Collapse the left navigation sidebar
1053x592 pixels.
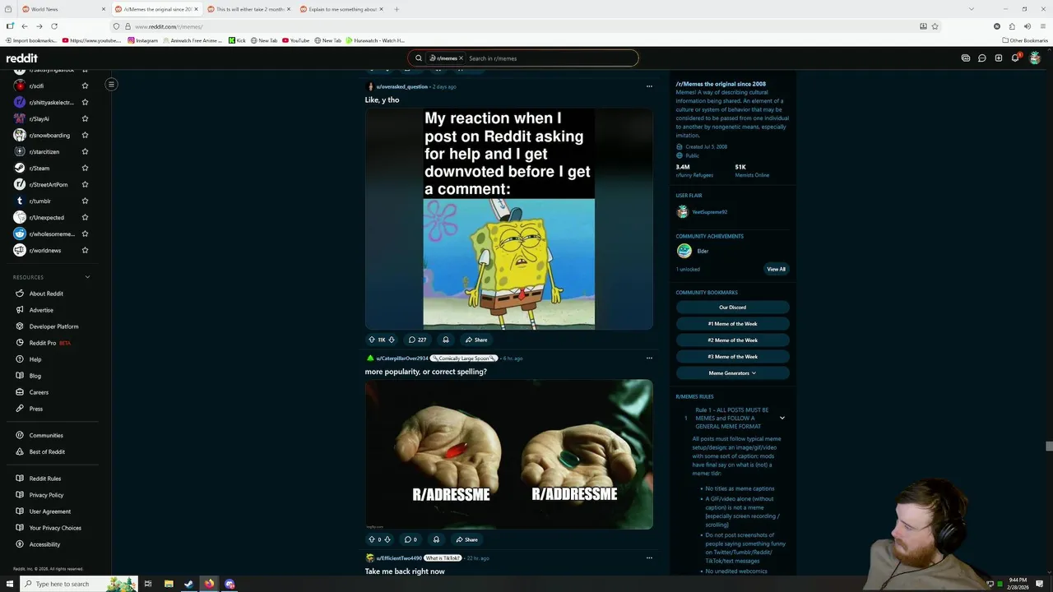(x=111, y=84)
